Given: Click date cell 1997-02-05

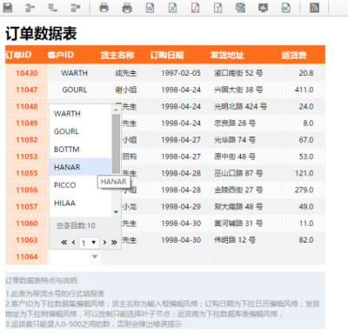Looking at the screenshot, I should (181, 73).
